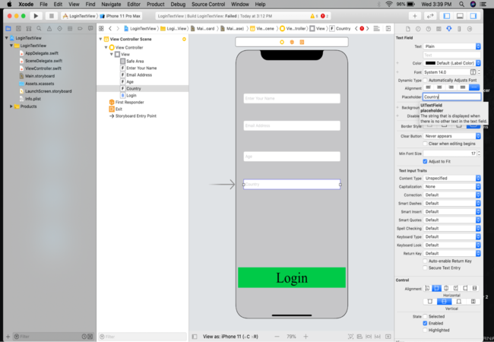Check the Selected state box
Image resolution: width=494 pixels, height=342 pixels.
click(x=425, y=316)
